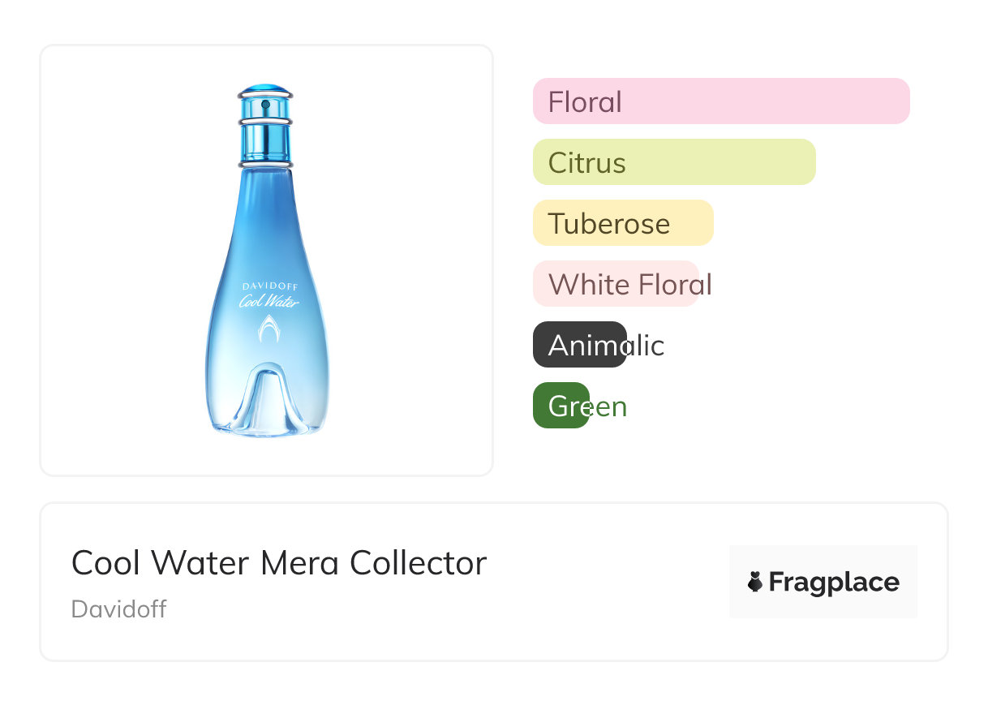Click the arched hollow at the bottle base
Image resolution: width=988 pixels, height=701 pixels.
pos(268,400)
